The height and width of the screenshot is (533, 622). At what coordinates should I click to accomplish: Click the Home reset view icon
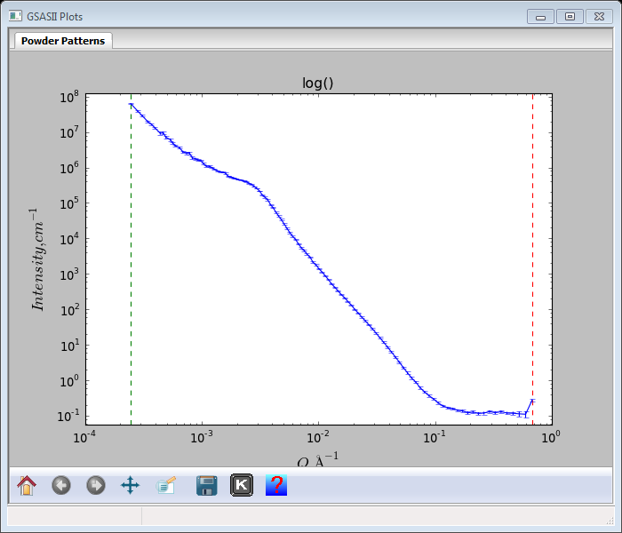[x=27, y=485]
